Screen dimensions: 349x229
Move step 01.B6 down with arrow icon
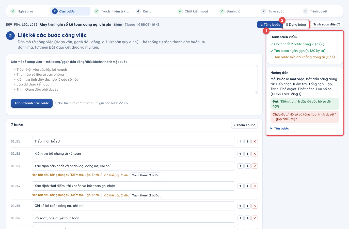247,218
